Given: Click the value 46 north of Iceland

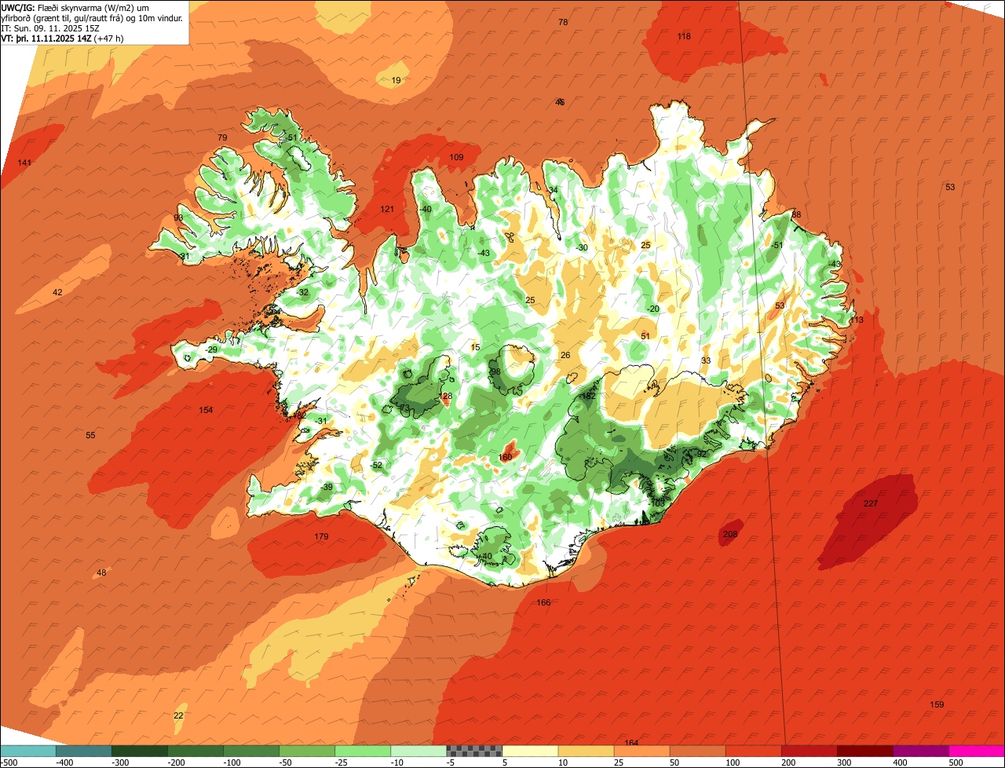Looking at the screenshot, I should [560, 102].
